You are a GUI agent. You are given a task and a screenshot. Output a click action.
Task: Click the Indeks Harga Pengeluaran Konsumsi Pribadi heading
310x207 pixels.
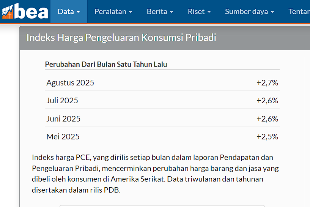(121, 38)
